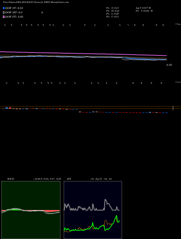Select the 'DOW ST: 0.35' legend text
The width and height of the screenshot is (181, 239).
pos(14,8)
